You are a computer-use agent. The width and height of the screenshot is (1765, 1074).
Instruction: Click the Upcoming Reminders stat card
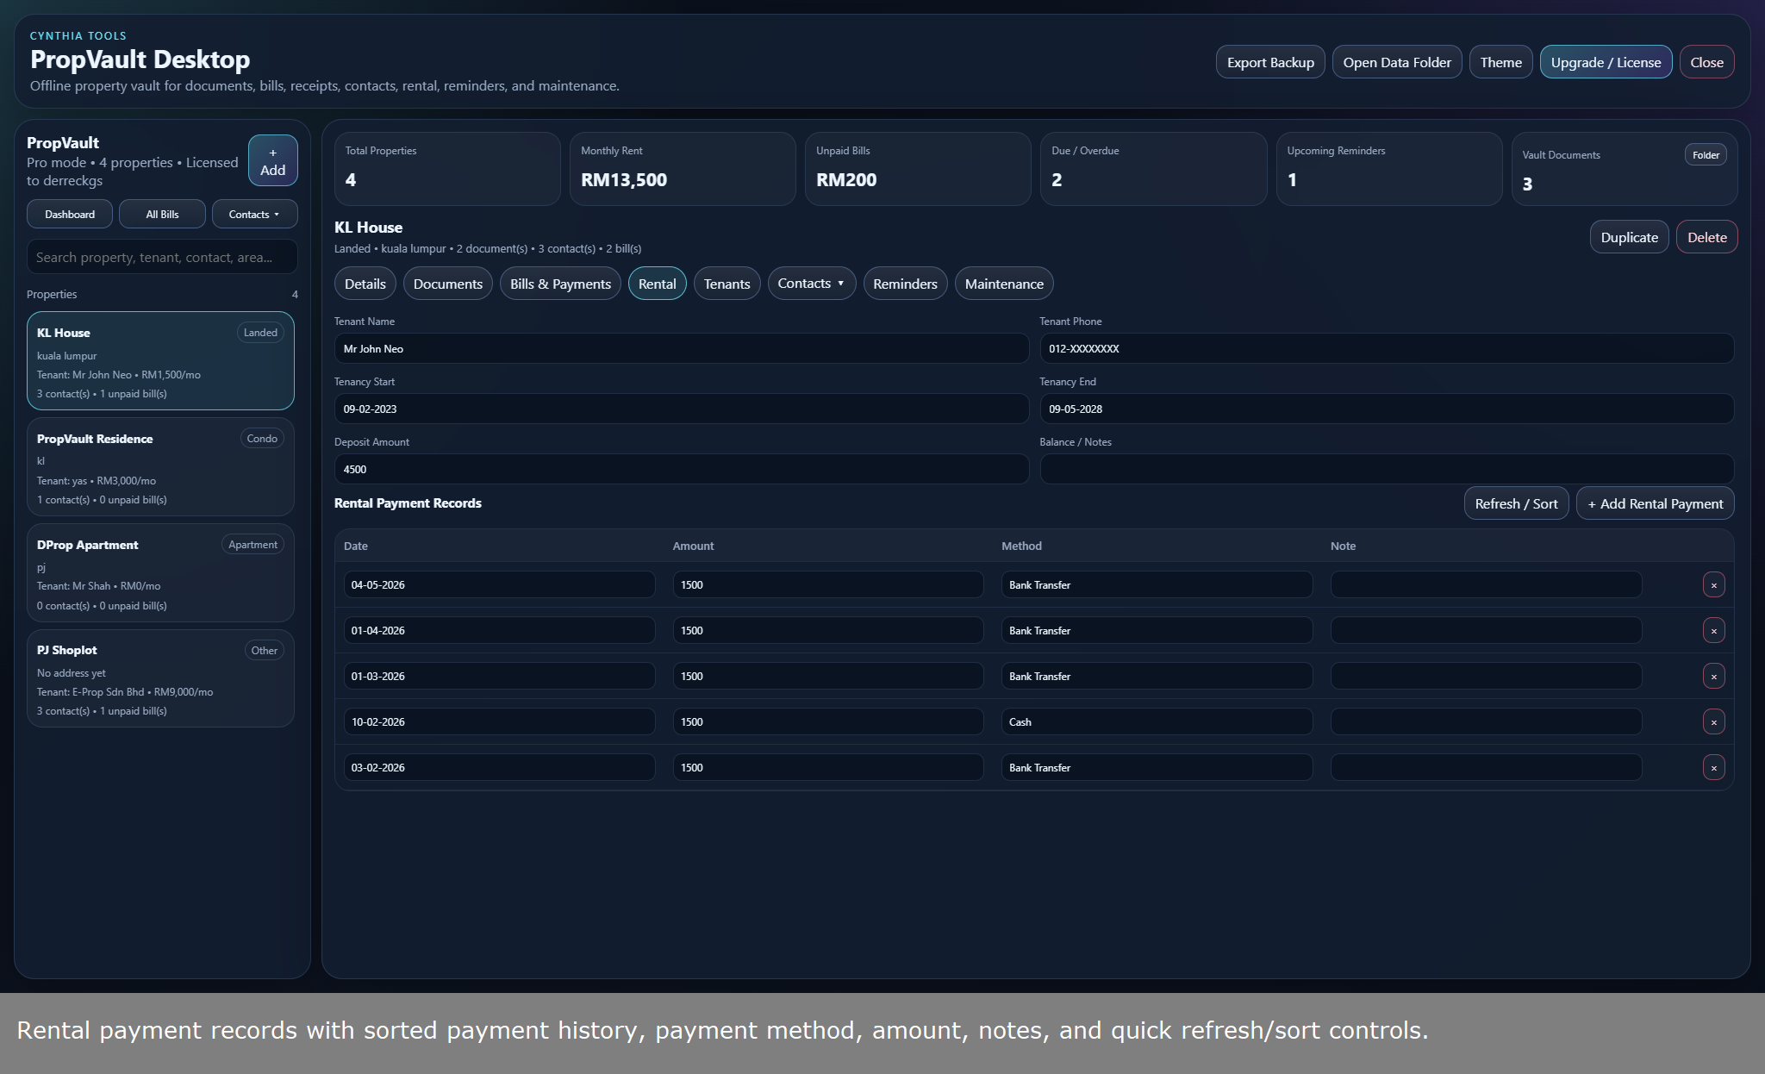click(x=1388, y=169)
